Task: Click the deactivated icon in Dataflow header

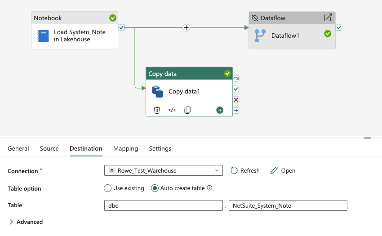Action: [x=255, y=18]
